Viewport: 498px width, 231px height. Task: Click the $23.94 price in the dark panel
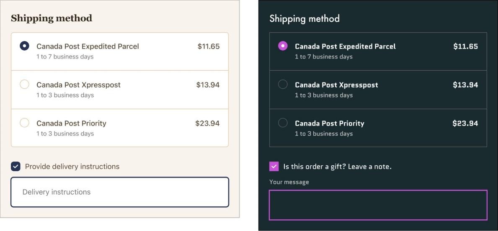click(465, 123)
